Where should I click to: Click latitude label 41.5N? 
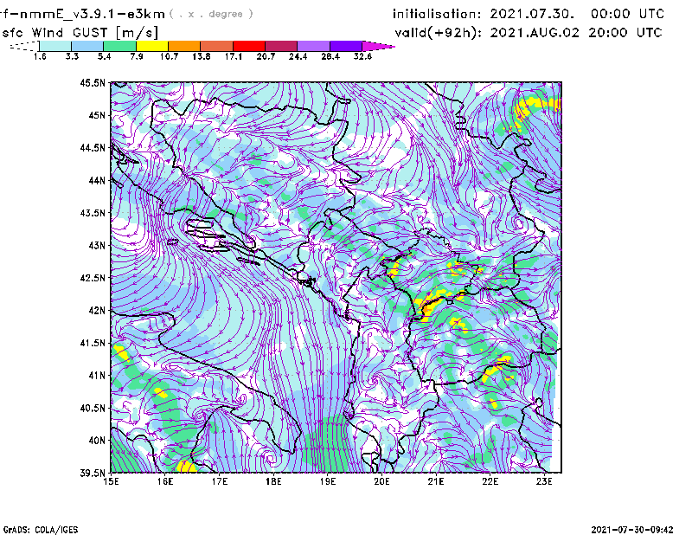click(93, 343)
